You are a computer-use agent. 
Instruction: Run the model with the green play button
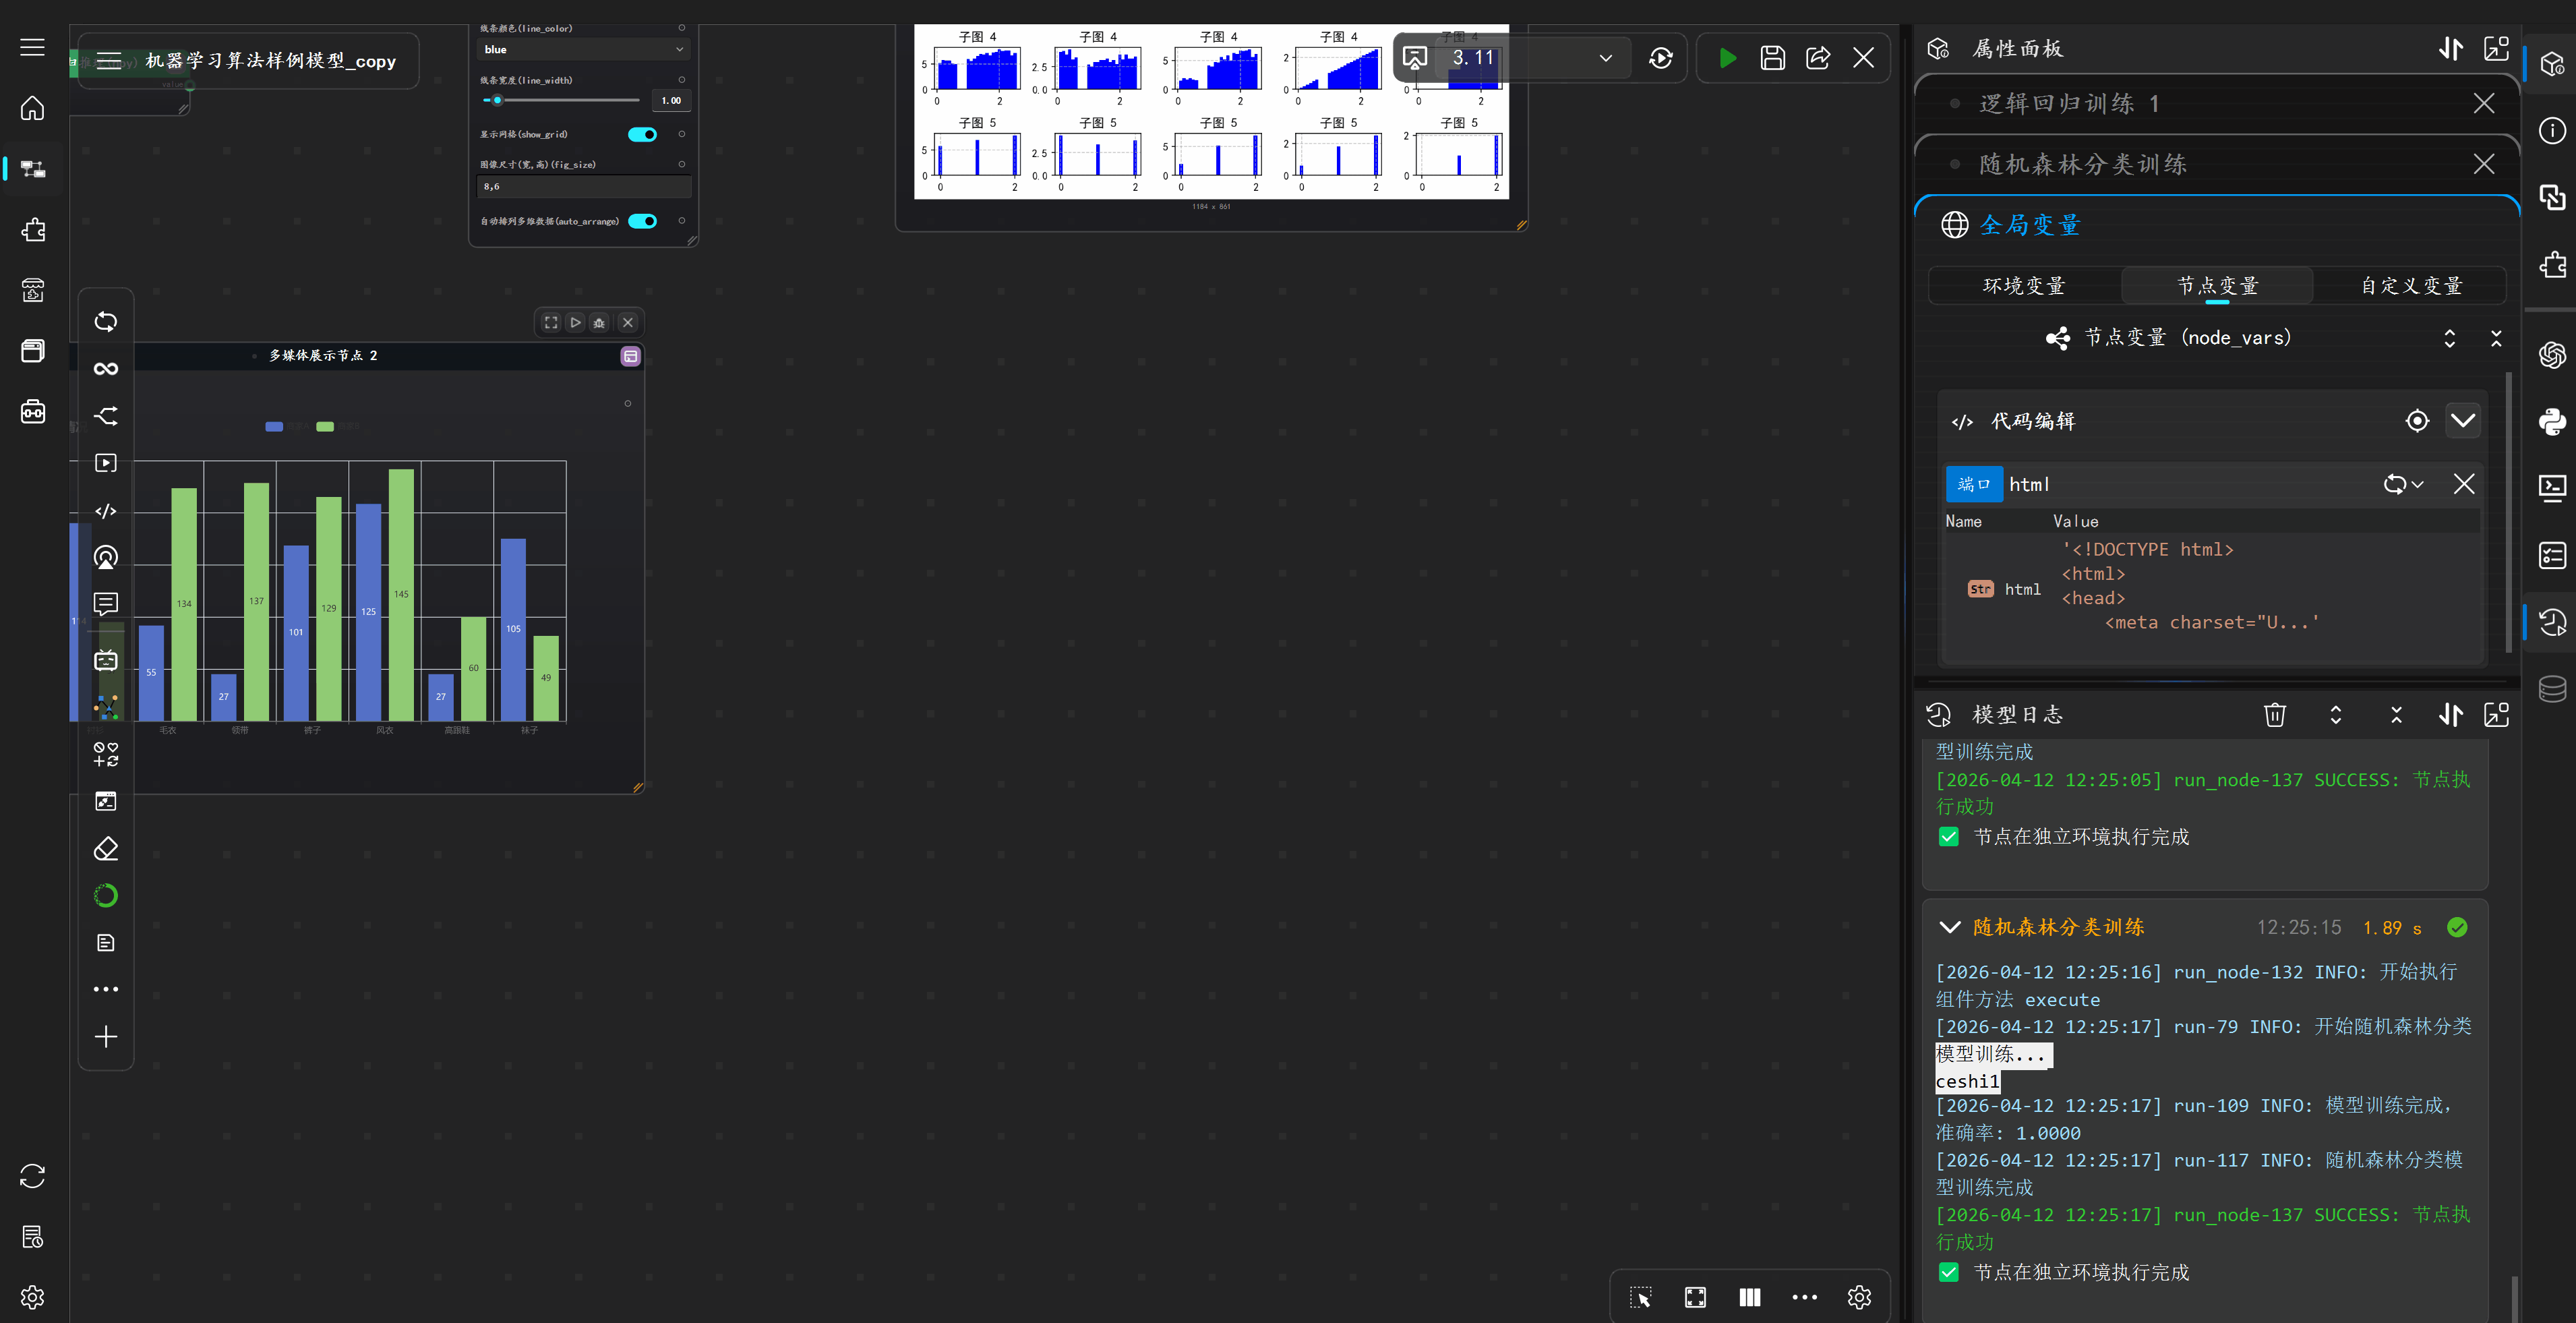(1727, 58)
